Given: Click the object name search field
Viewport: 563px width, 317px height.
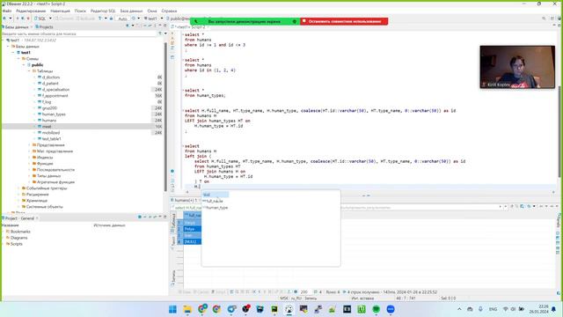Looking at the screenshot, I should 79,33.
